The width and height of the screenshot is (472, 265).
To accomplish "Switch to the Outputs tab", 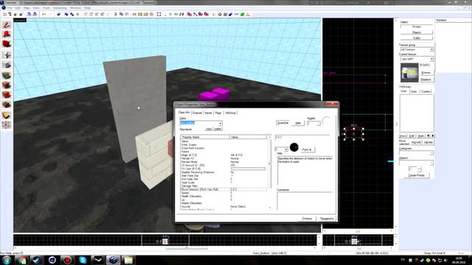I will click(x=197, y=113).
